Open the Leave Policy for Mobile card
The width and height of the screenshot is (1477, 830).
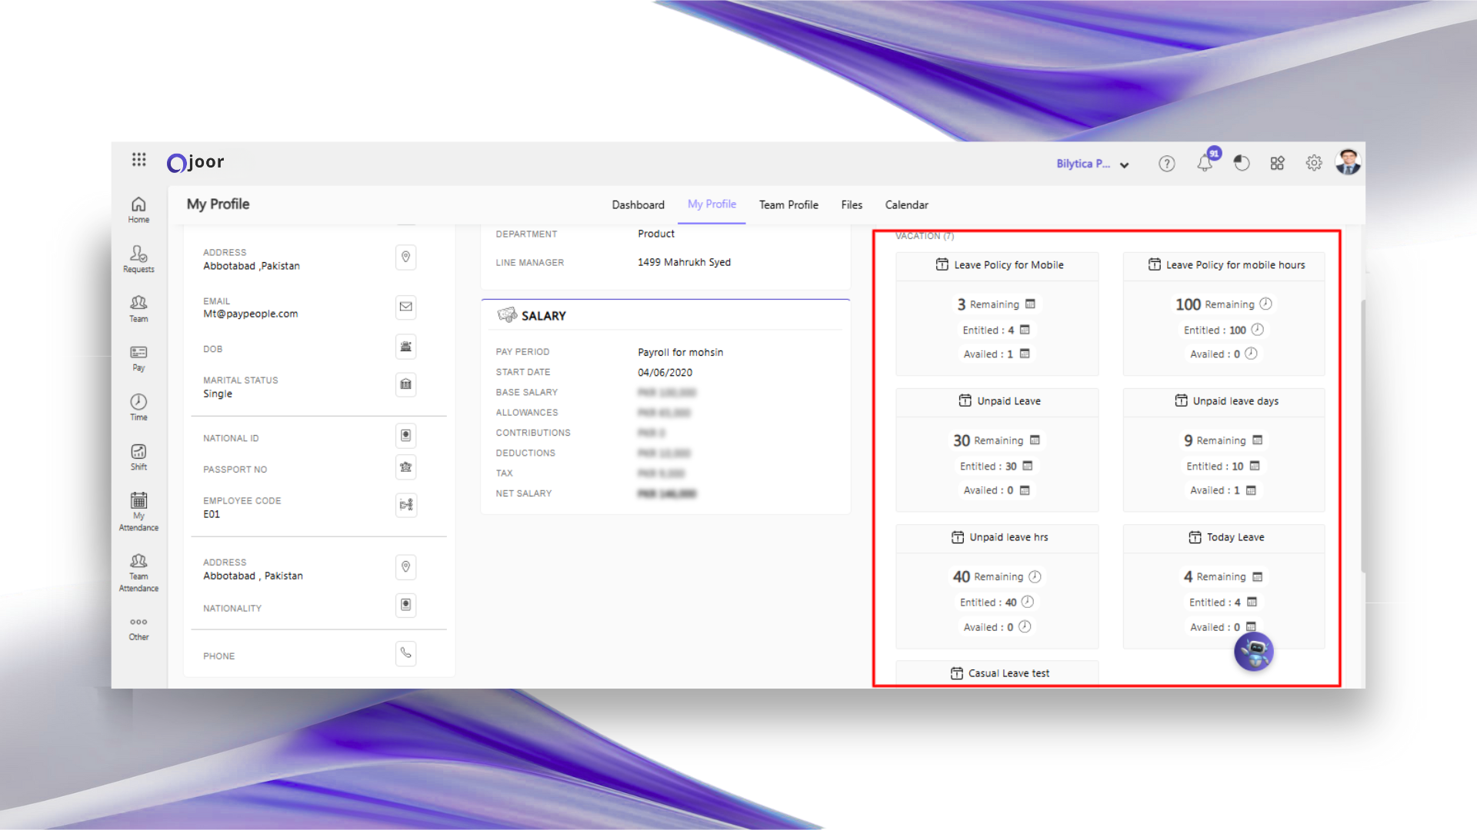click(x=1008, y=265)
